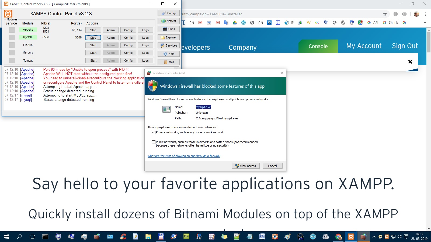This screenshot has height=242, width=431.
Task: Click Allow access in firewall alert
Action: (x=246, y=166)
